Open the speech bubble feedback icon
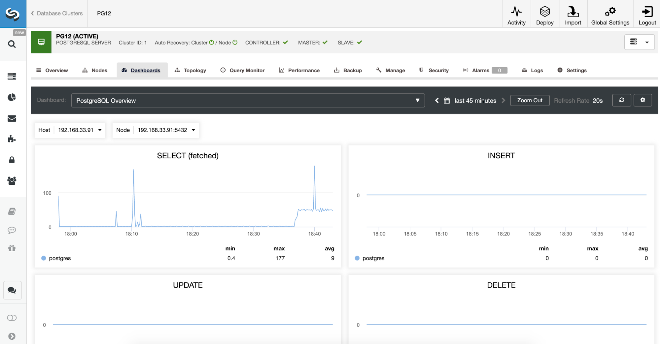Image resolution: width=660 pixels, height=344 pixels. click(12, 230)
